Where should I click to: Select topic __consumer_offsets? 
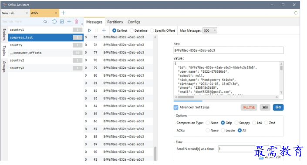(46, 53)
